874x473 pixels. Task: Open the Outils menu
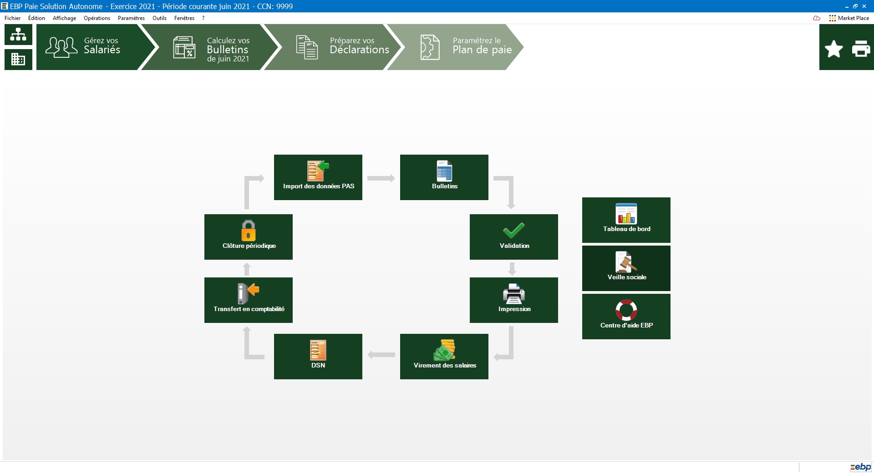159,18
